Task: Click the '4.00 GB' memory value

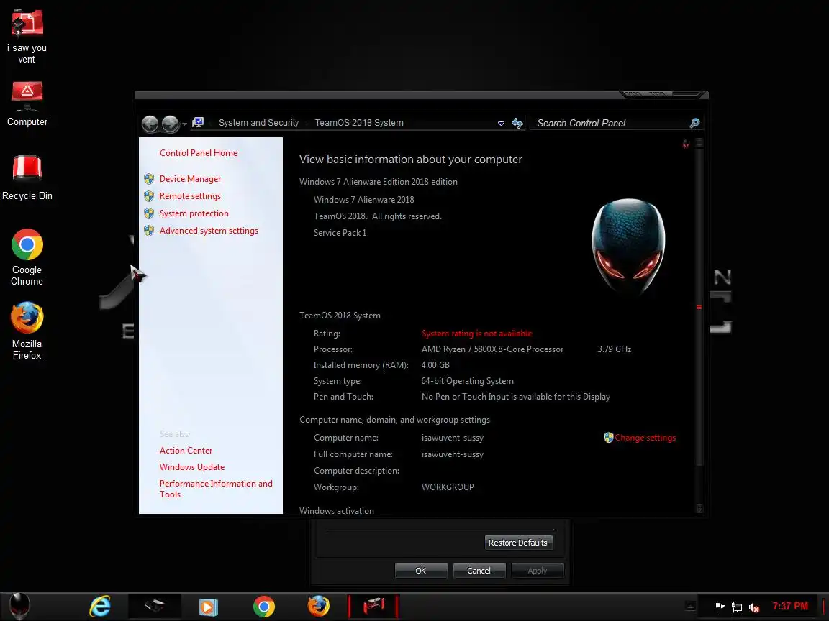Action: [435, 365]
